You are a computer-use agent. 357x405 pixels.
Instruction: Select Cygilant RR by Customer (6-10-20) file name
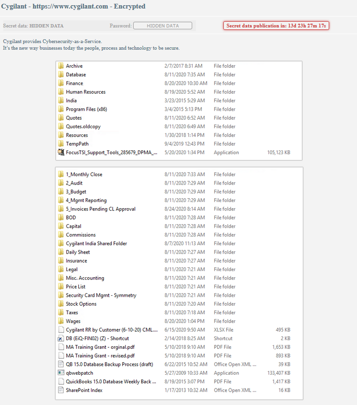point(112,330)
